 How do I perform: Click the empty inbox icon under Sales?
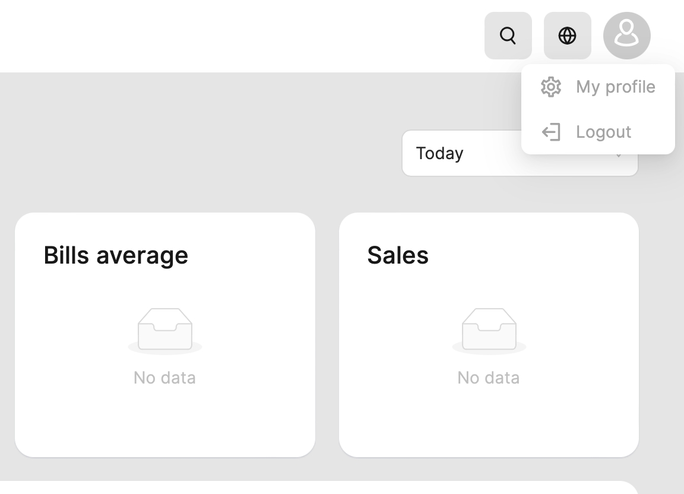489,330
